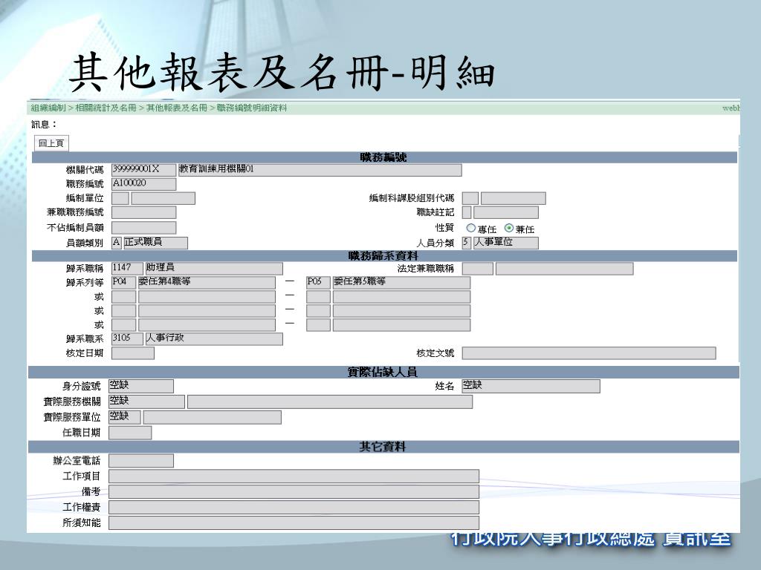Viewport: 761px width, 570px height.
Task: Click the 員額類別 code field A
Action: pos(116,243)
